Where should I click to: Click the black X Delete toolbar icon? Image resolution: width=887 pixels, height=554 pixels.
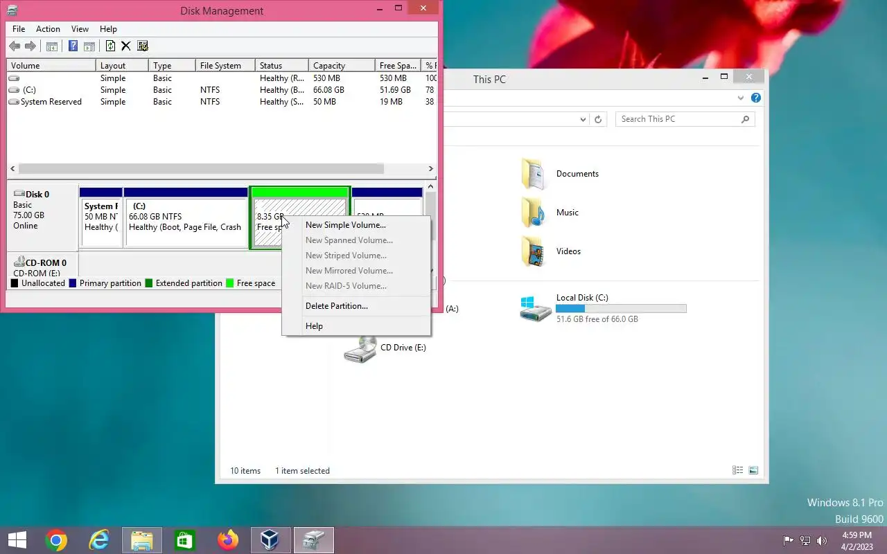click(125, 46)
